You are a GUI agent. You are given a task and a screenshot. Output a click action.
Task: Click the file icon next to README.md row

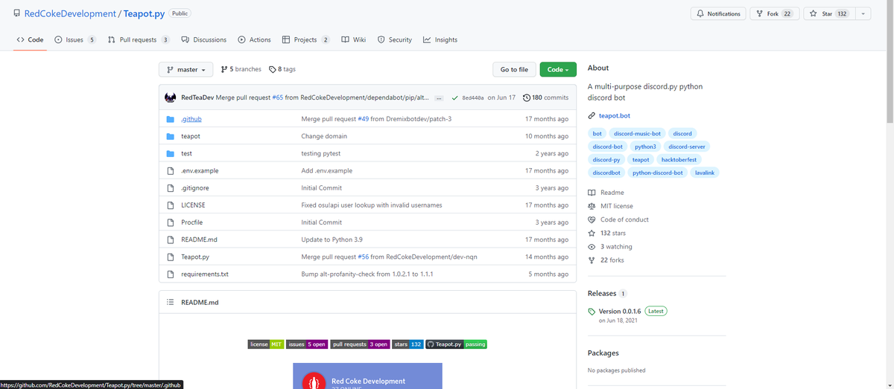pyautogui.click(x=170, y=239)
